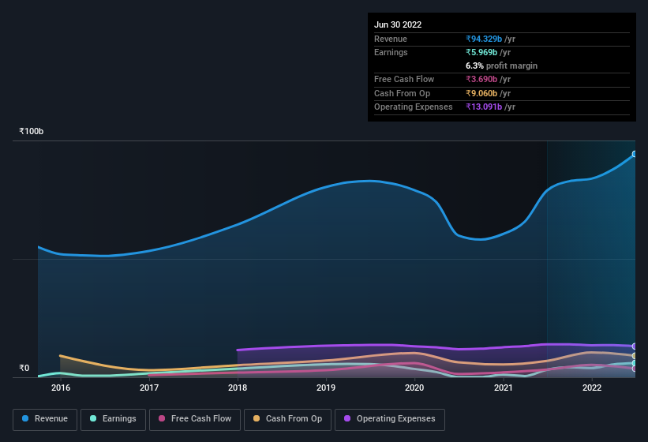Click the Free Cash Flow tooltip label
The image size is (648, 442).
pyautogui.click(x=404, y=79)
